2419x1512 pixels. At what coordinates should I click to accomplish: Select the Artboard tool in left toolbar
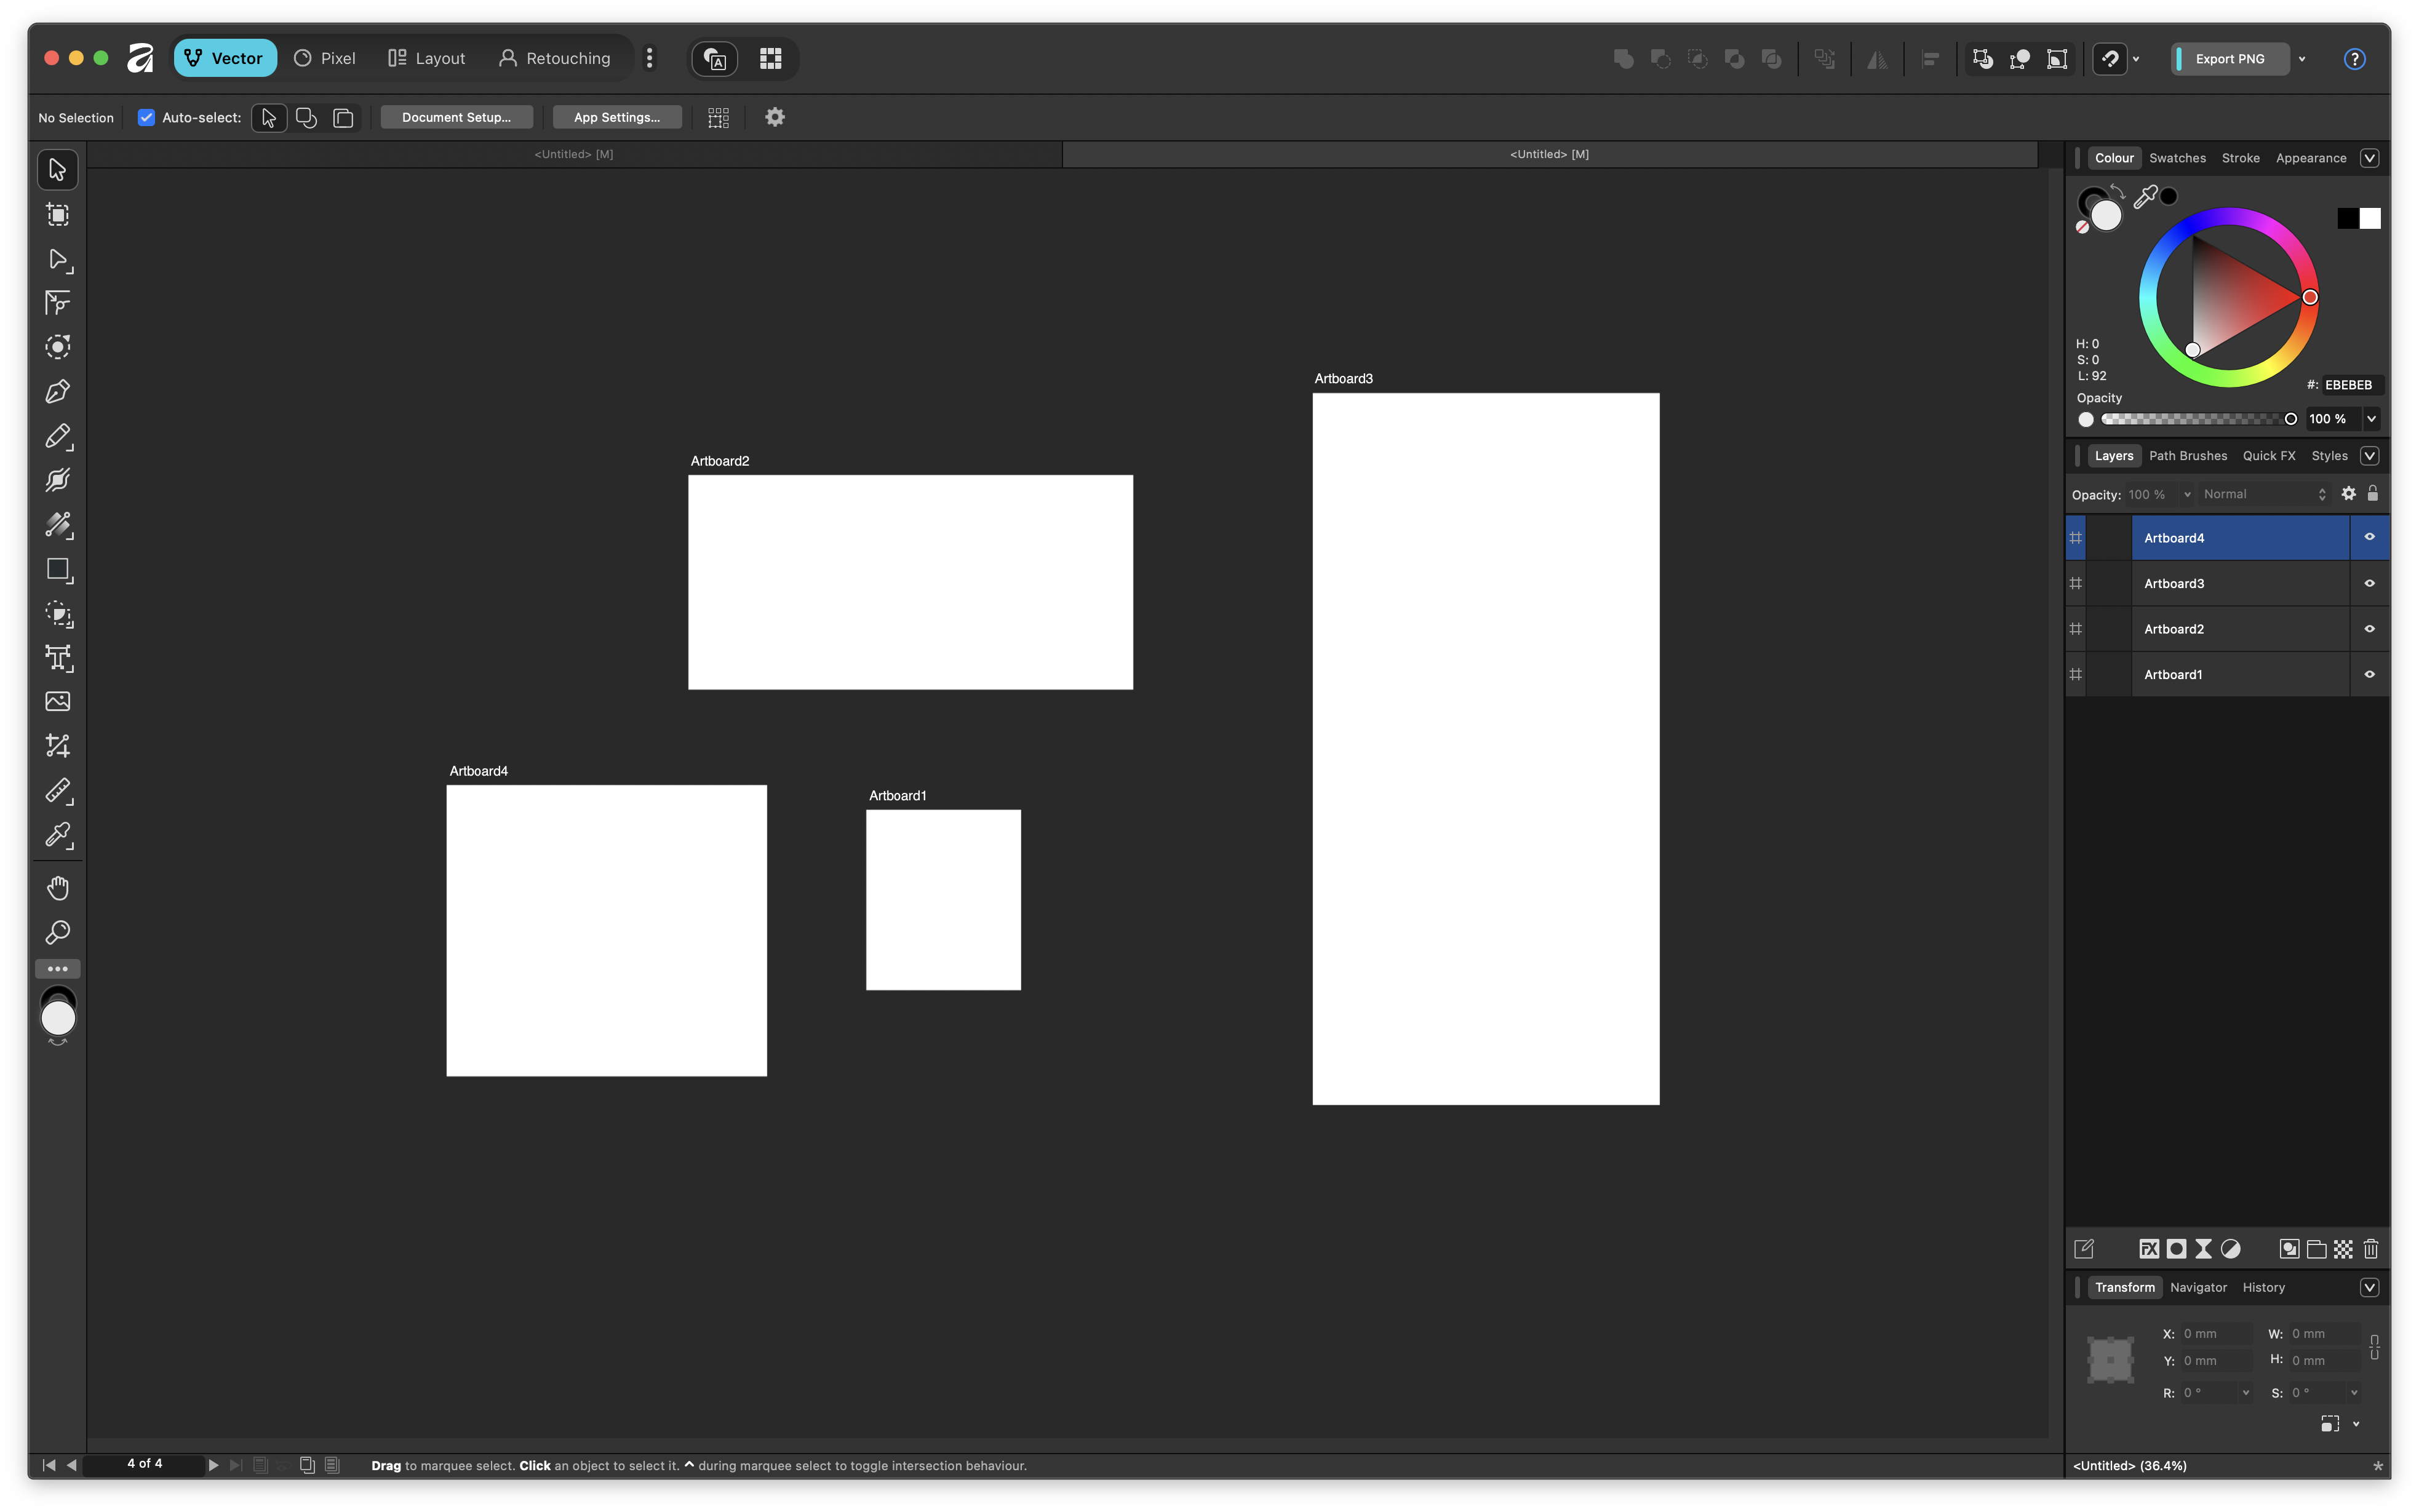pyautogui.click(x=57, y=215)
